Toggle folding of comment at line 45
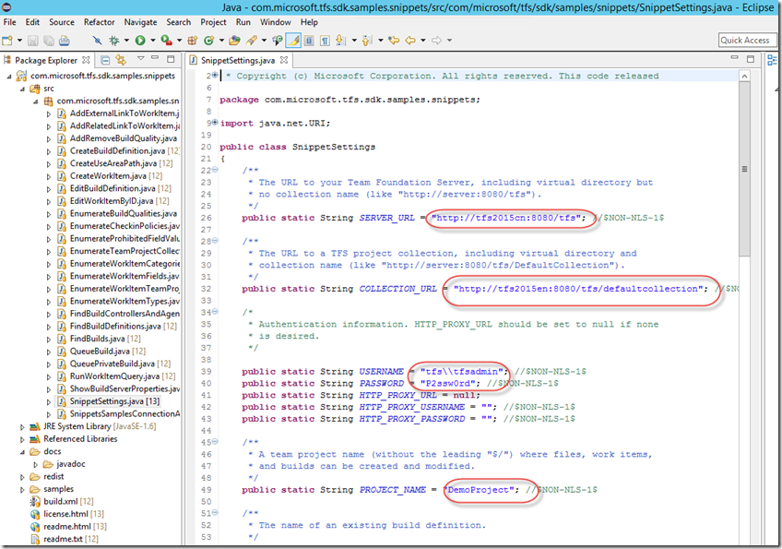Image resolution: width=782 pixels, height=549 pixels. pyautogui.click(x=215, y=442)
